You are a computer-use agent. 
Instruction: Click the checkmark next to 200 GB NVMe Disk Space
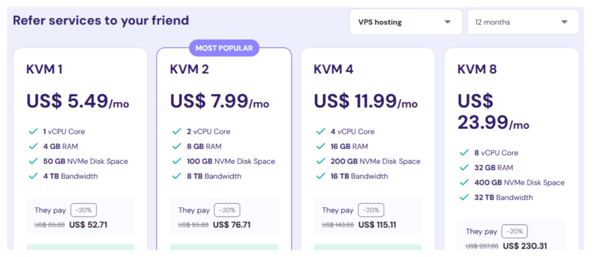coord(320,162)
